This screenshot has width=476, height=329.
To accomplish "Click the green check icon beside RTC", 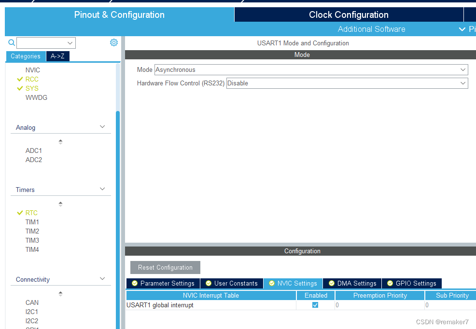I will 20,213.
